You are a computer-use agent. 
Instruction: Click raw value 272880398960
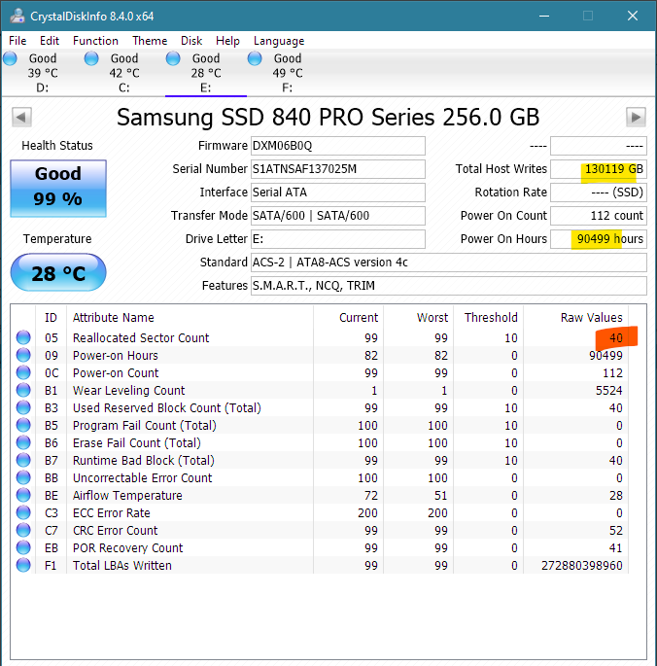coord(582,566)
